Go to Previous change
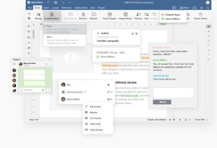Viewport: 217px width, 148px height. [138, 16]
